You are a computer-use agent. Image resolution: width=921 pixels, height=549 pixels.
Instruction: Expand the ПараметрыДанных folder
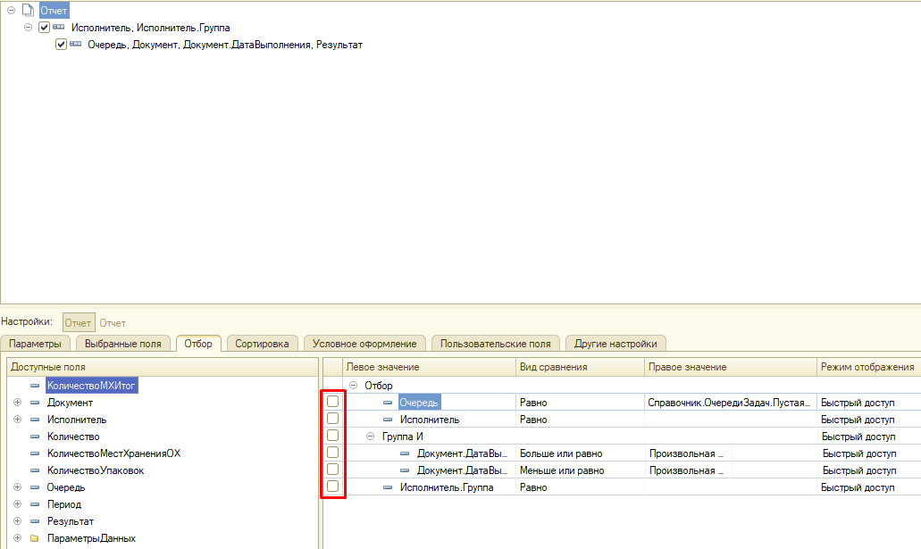(18, 538)
